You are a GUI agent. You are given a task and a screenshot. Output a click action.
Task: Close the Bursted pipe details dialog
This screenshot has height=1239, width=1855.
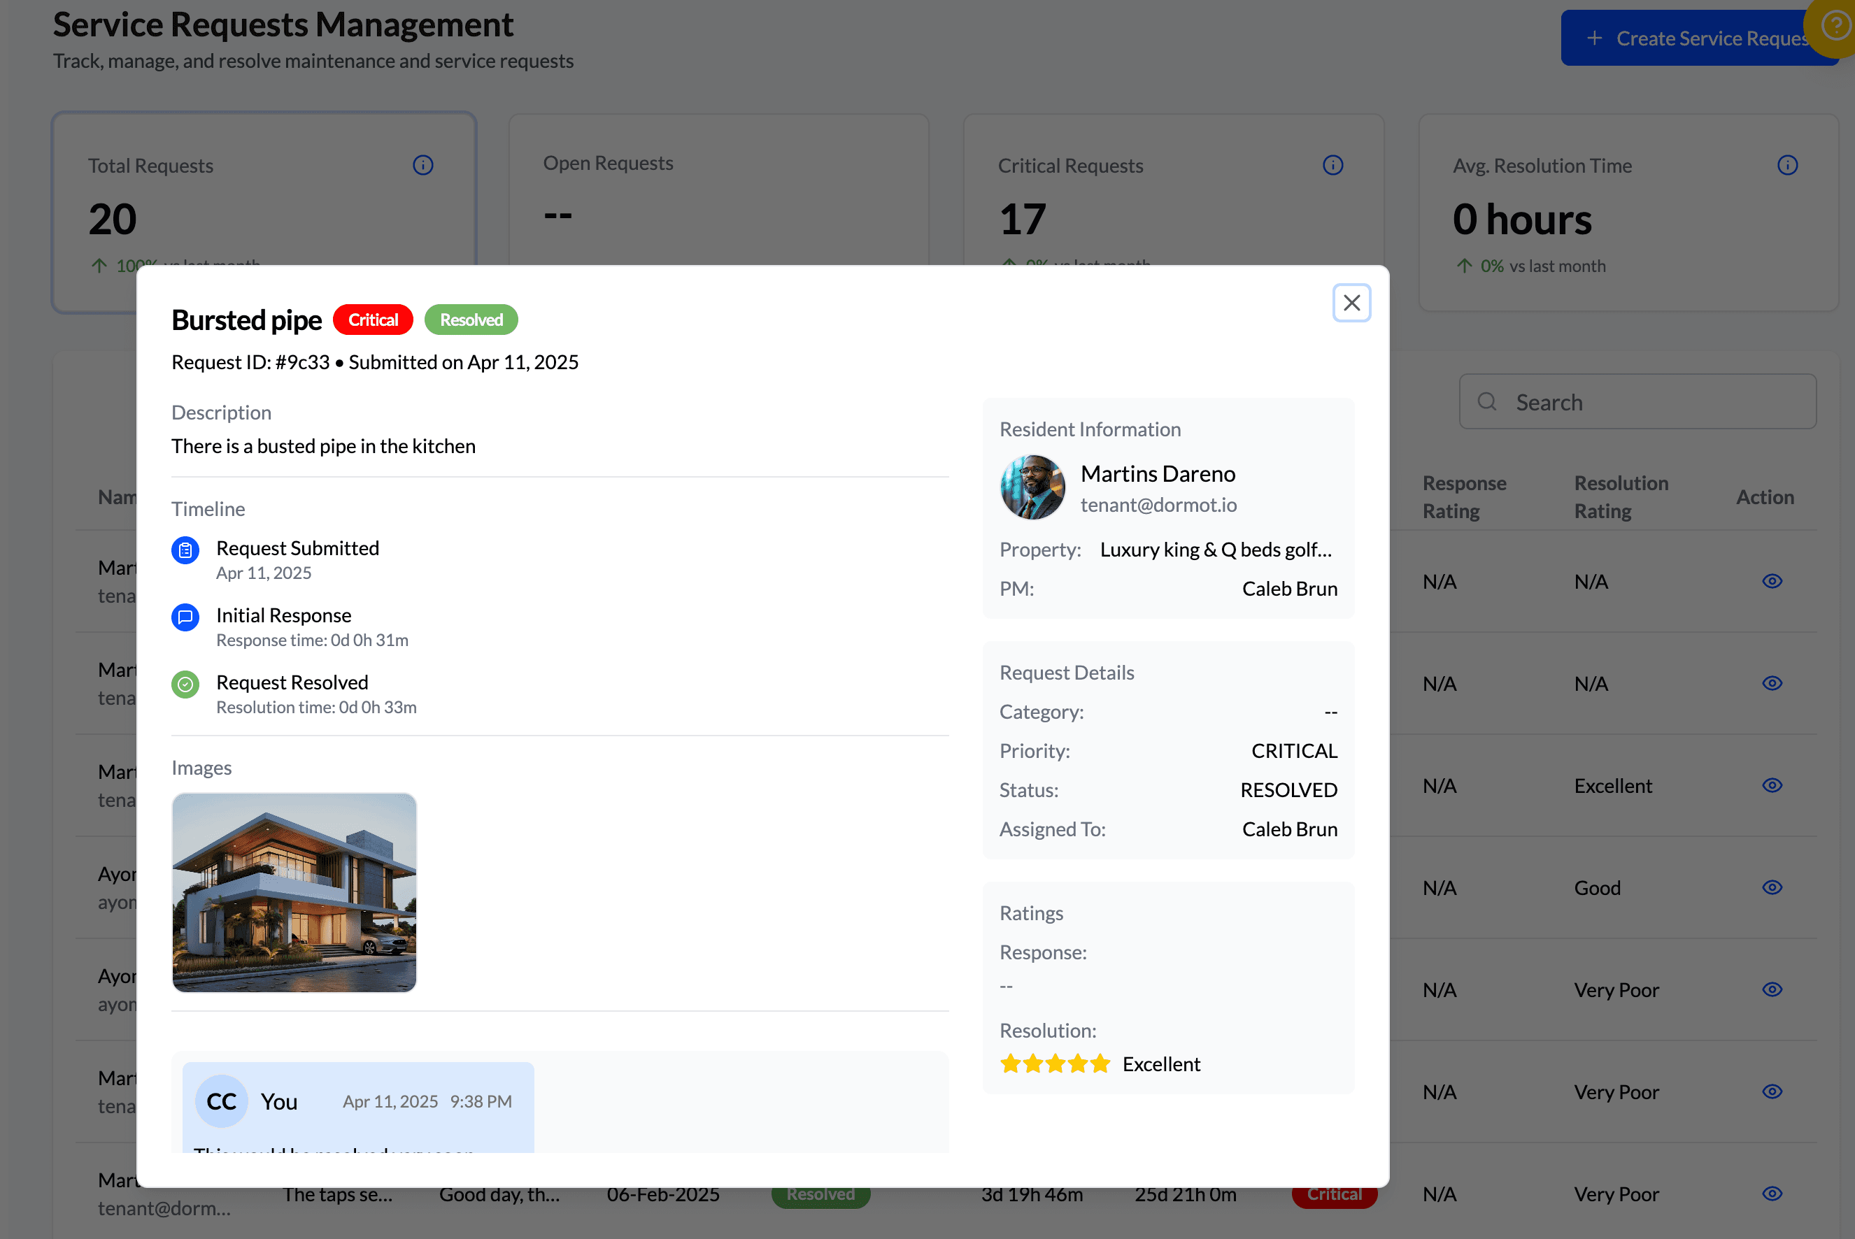click(1351, 303)
